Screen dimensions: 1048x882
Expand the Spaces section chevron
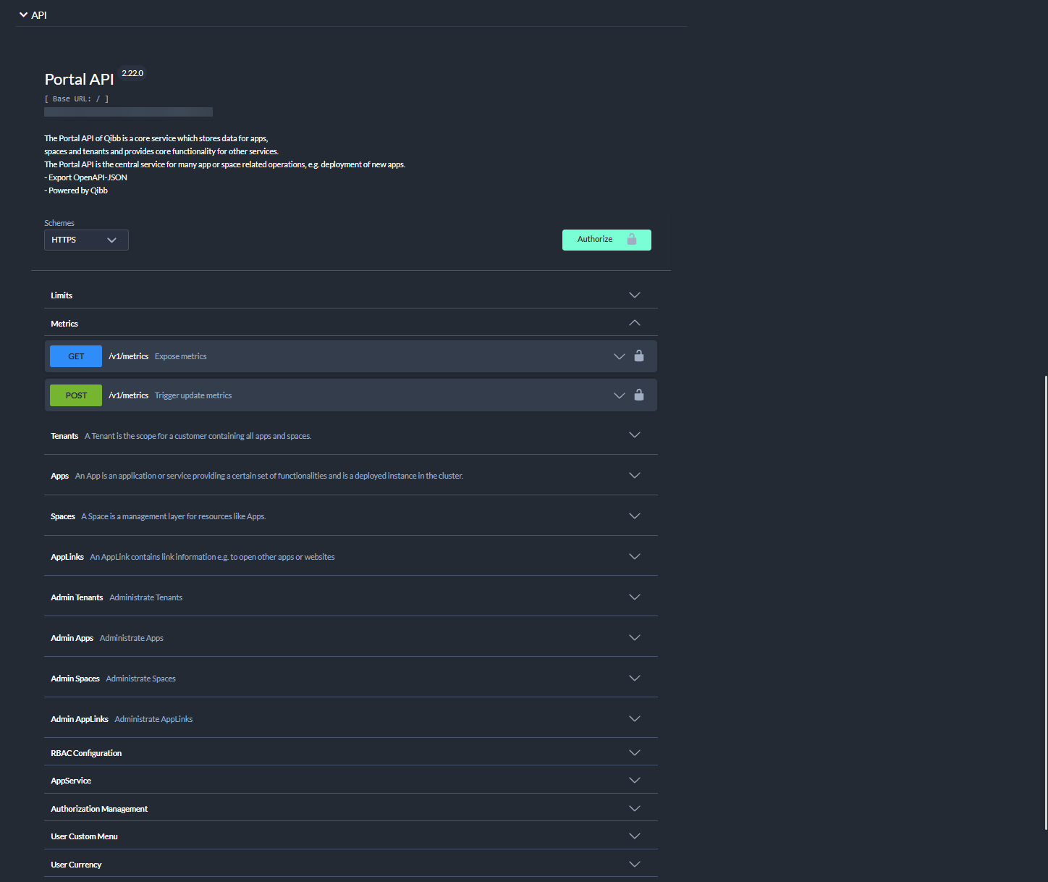click(x=634, y=516)
